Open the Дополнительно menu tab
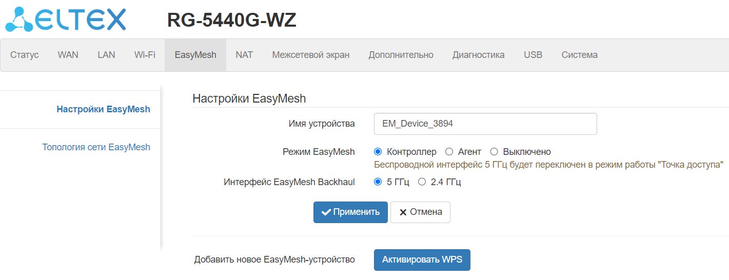This screenshot has height=280, width=729. [401, 55]
